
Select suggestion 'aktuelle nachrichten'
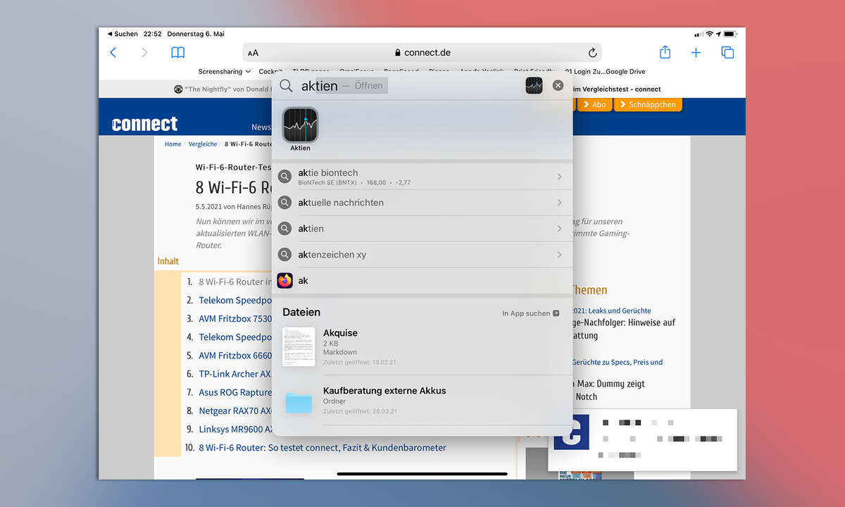[x=423, y=203]
